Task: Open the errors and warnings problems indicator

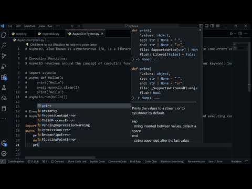Action: click(x=33, y=162)
